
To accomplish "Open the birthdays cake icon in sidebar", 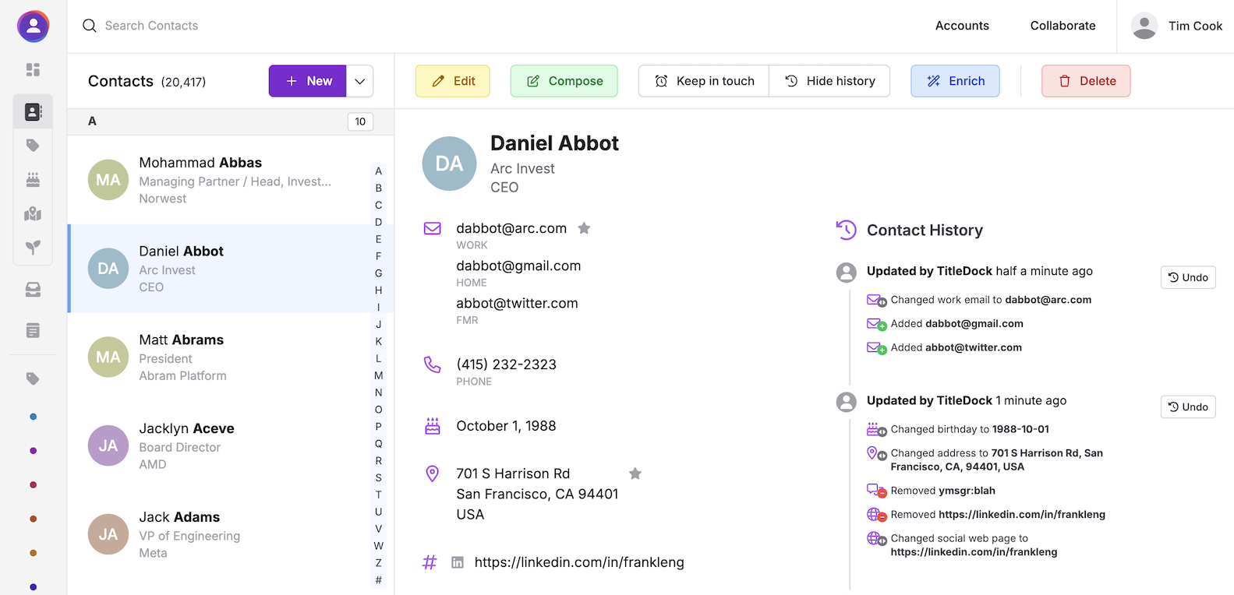I will [x=33, y=180].
